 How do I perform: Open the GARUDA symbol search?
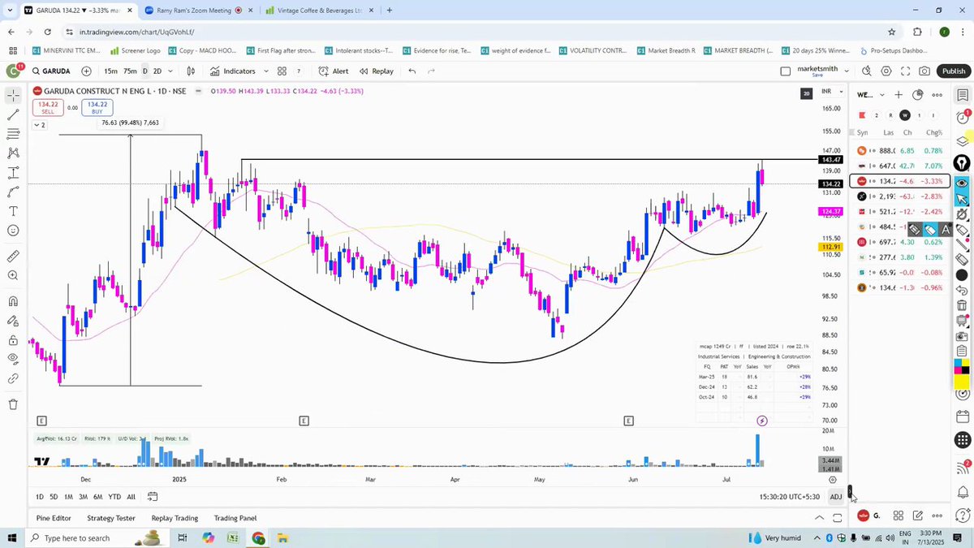pos(50,71)
